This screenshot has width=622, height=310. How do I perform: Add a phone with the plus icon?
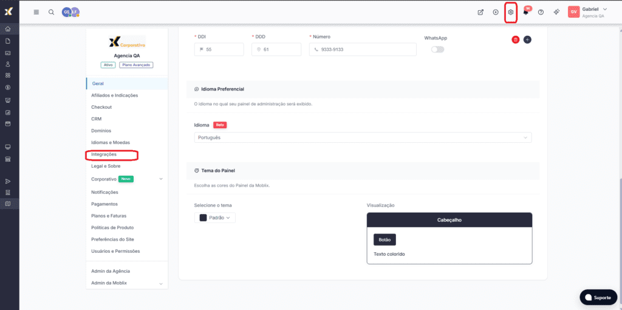(527, 40)
